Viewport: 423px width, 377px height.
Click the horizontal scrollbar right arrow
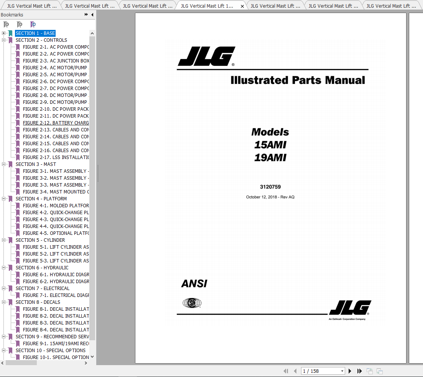coord(86,363)
